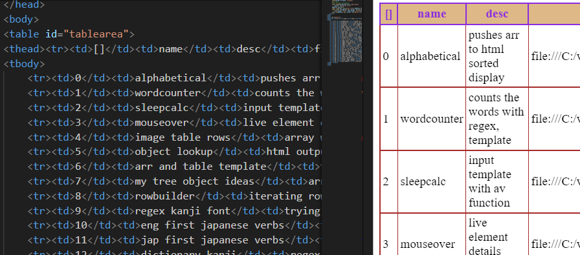Click "jap first japanese verbs" in the code
Viewport: 580px width, 255px height.
click(x=212, y=240)
